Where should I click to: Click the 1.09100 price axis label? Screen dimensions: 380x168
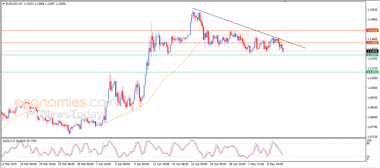(x=372, y=108)
